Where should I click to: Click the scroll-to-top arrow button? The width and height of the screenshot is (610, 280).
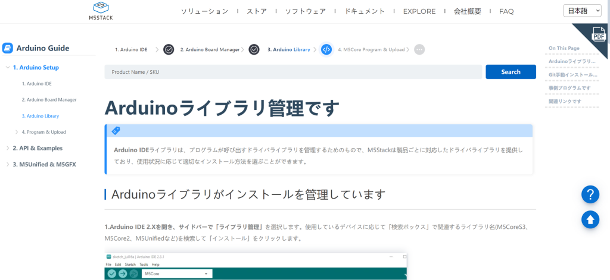tap(590, 219)
